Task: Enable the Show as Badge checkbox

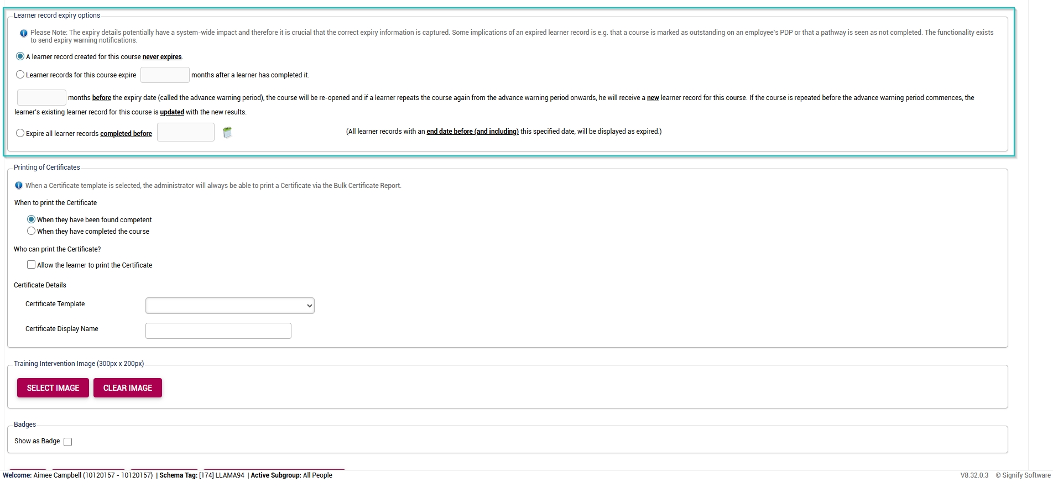Action: (x=68, y=442)
